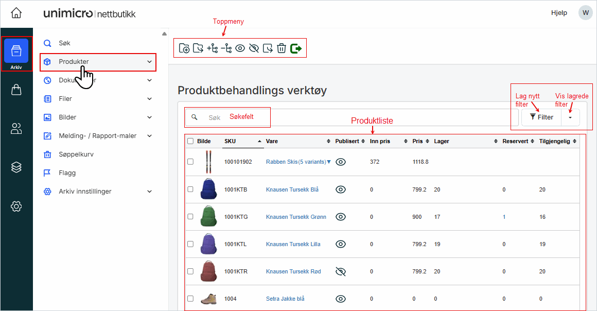Select all products with header checkbox
Image resolution: width=597 pixels, height=311 pixels.
[190, 141]
